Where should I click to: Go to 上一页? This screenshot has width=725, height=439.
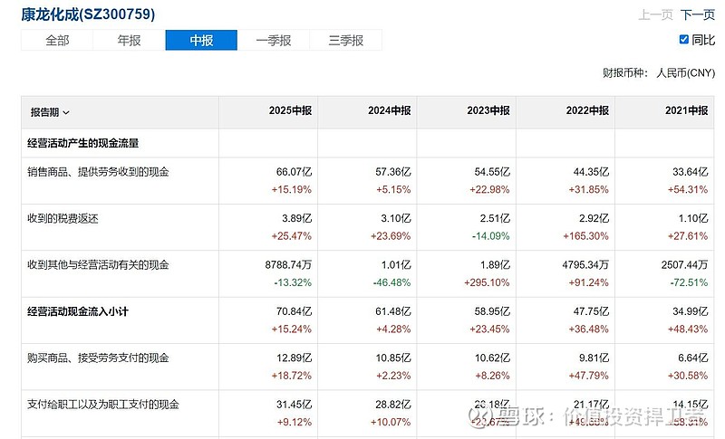tap(655, 14)
